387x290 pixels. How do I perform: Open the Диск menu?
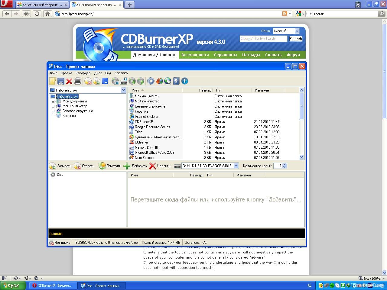point(98,73)
